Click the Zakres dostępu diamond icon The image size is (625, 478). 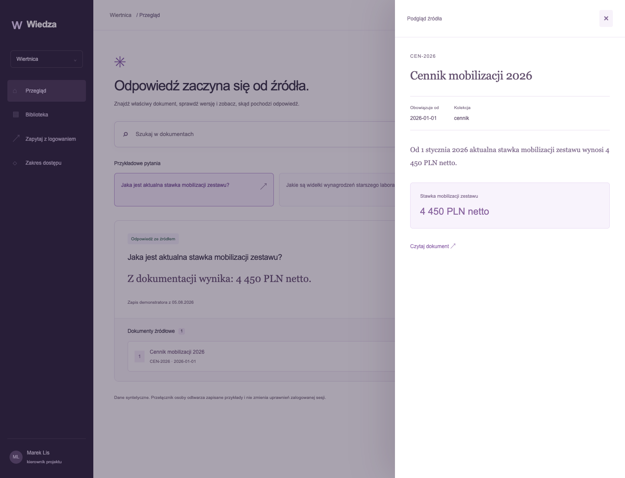point(15,163)
